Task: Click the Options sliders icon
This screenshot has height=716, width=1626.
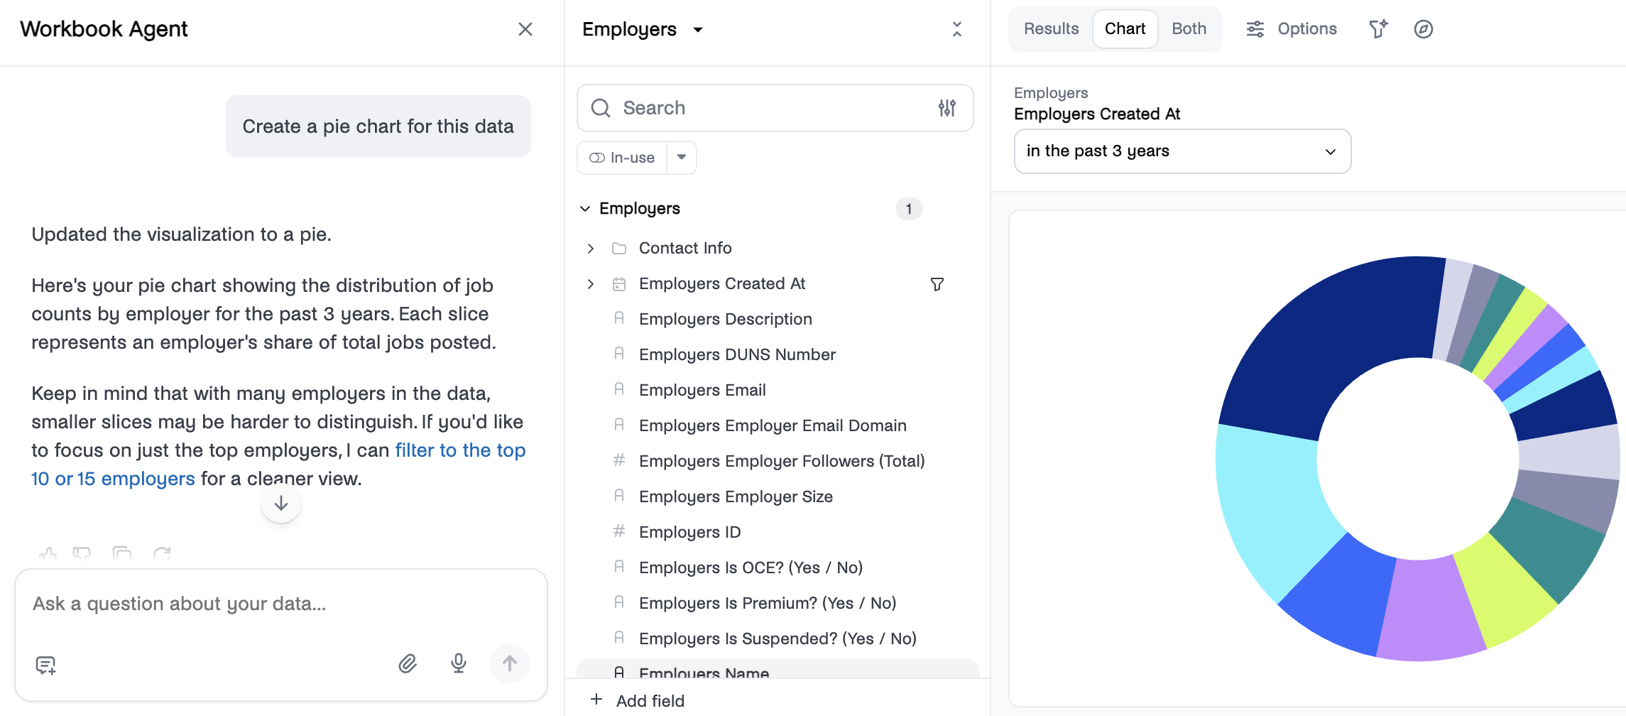Action: [x=1255, y=29]
